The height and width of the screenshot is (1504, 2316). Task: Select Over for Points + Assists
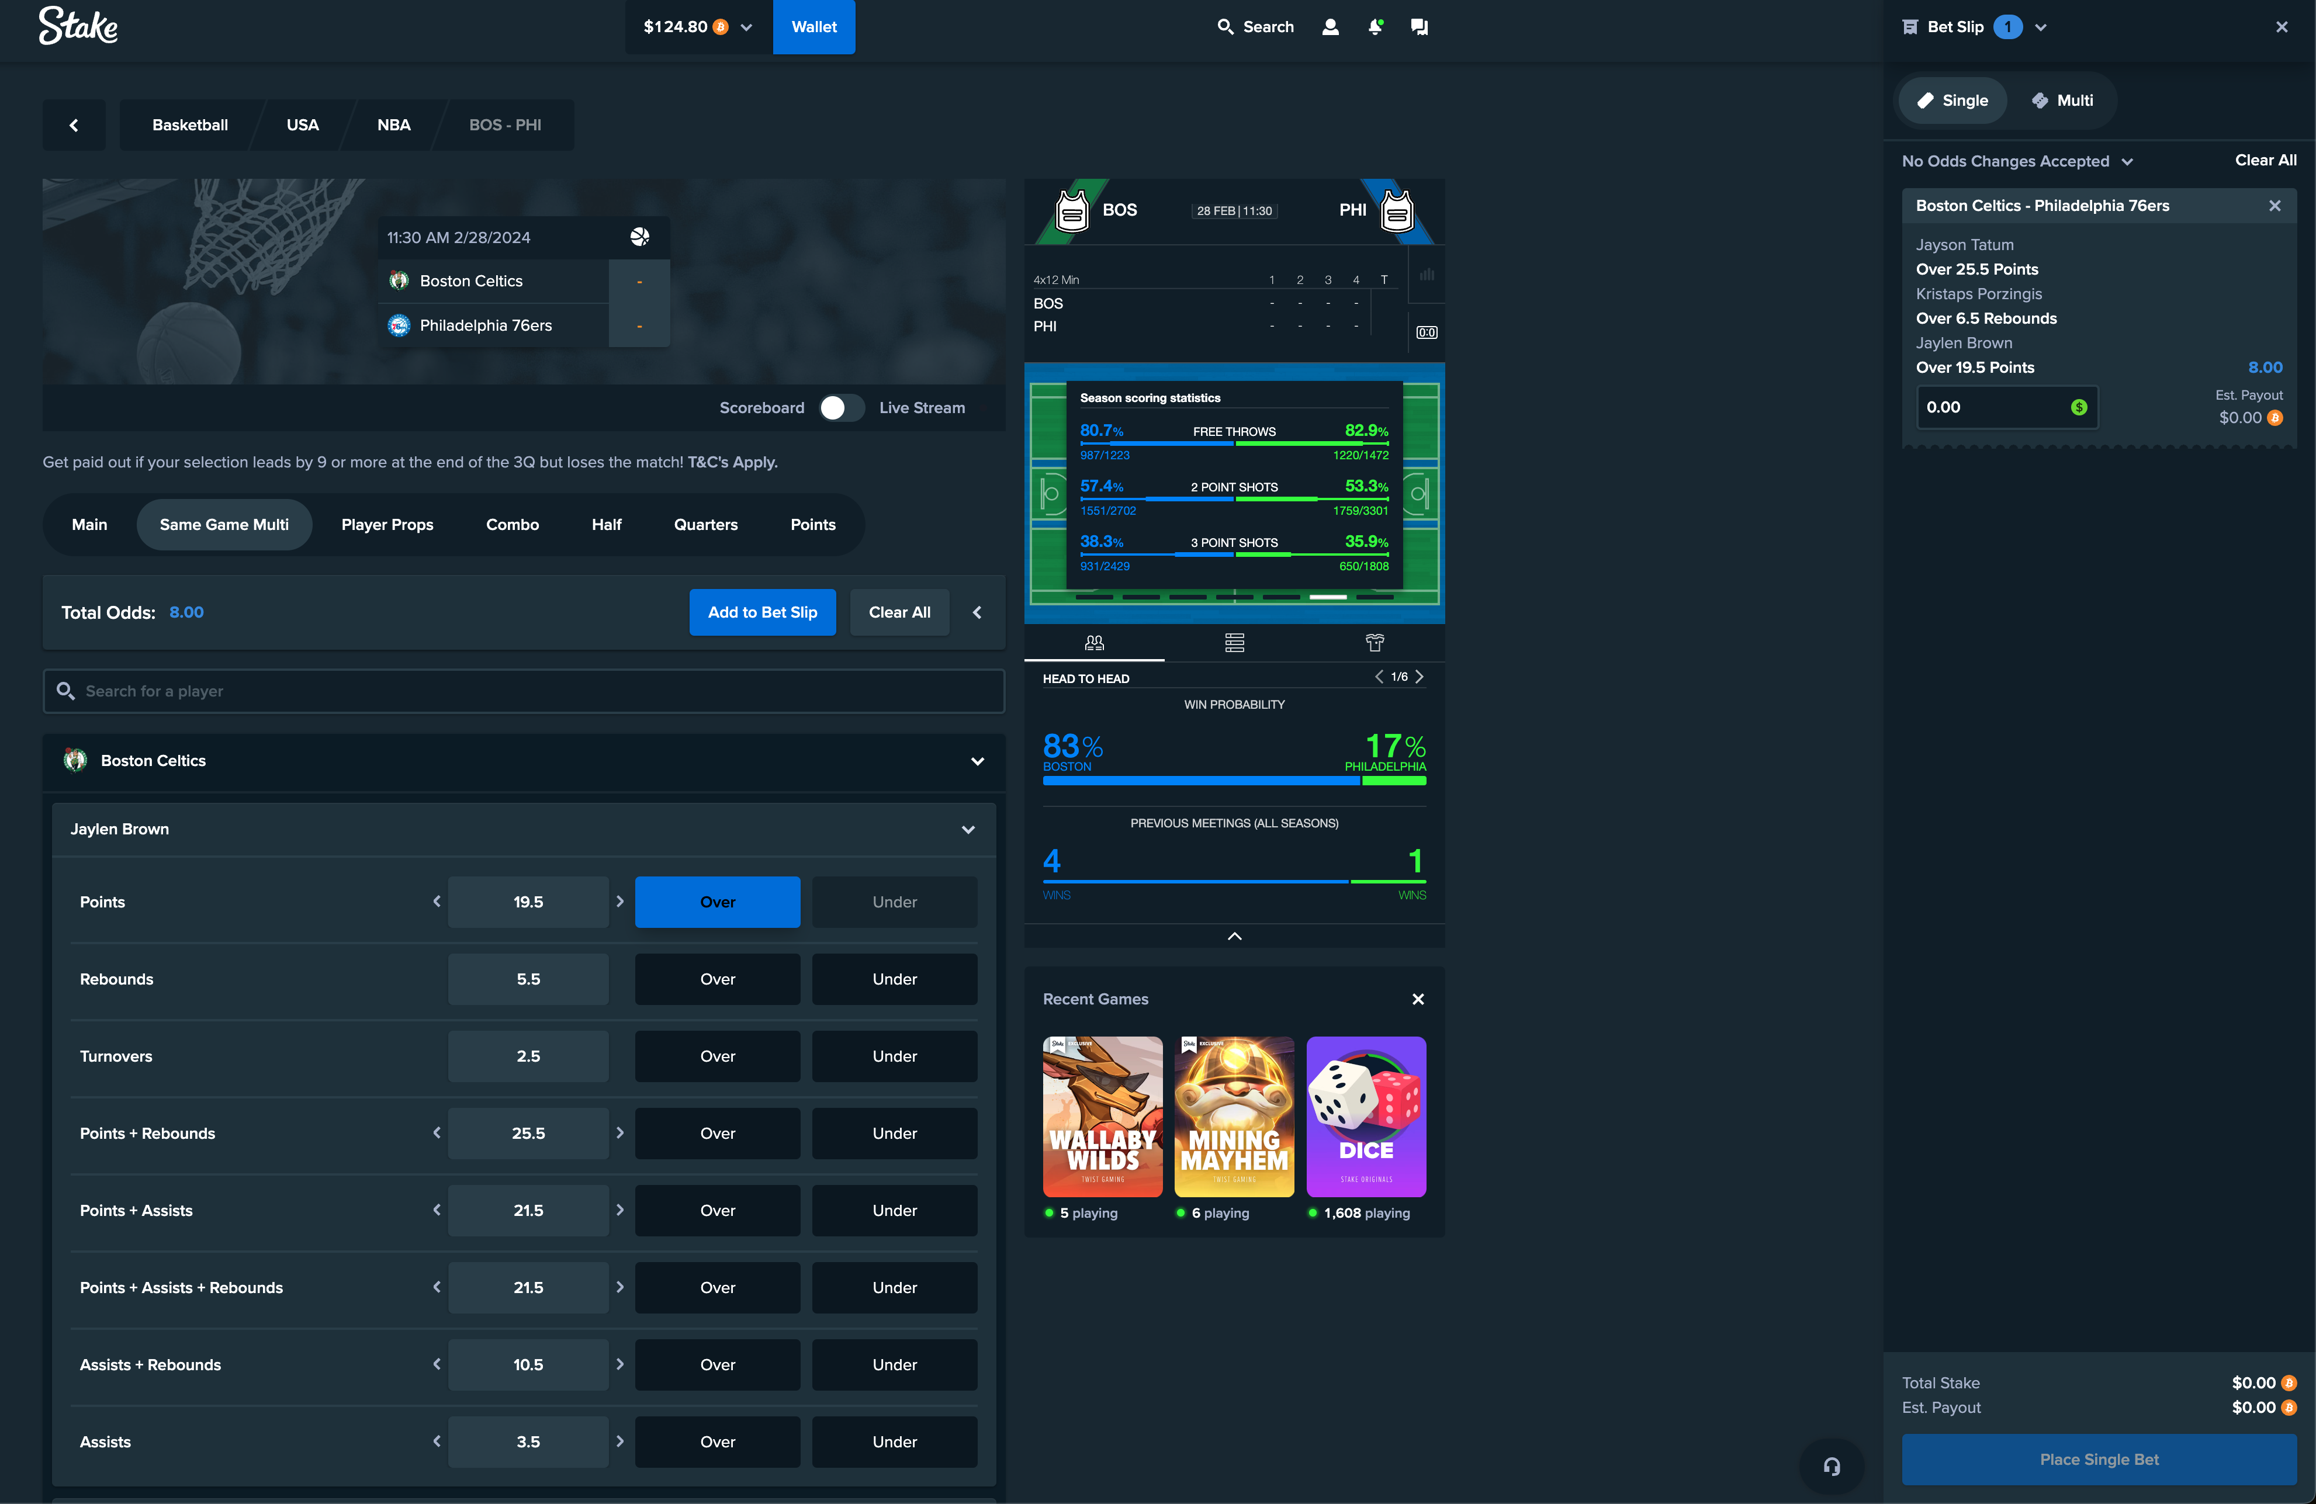(x=717, y=1210)
